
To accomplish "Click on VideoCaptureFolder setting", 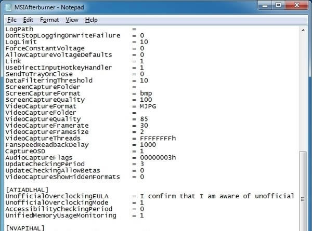I will pos(41,113).
